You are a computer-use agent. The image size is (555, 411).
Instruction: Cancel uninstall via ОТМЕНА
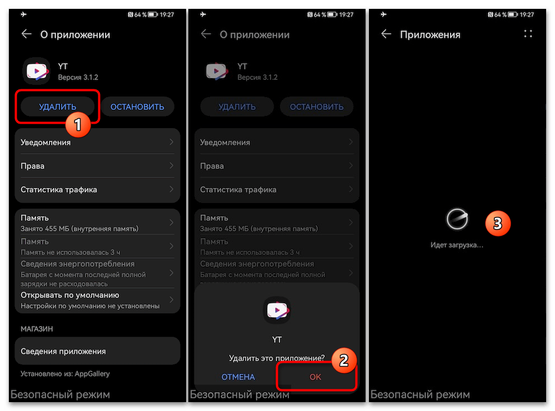238,377
